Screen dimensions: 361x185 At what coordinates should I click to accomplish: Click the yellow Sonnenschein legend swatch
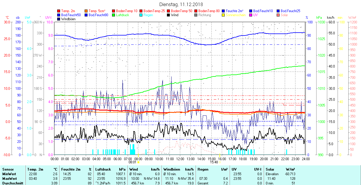pos(224,15)
